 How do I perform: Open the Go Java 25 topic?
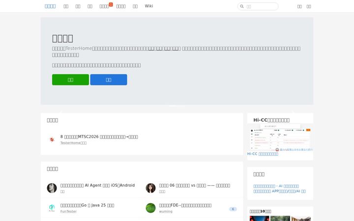point(87,205)
